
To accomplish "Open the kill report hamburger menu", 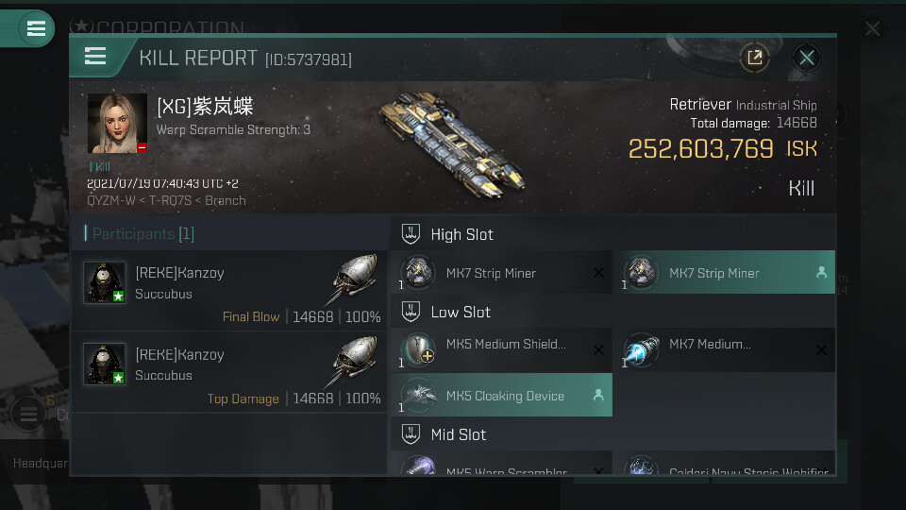I will pos(95,57).
